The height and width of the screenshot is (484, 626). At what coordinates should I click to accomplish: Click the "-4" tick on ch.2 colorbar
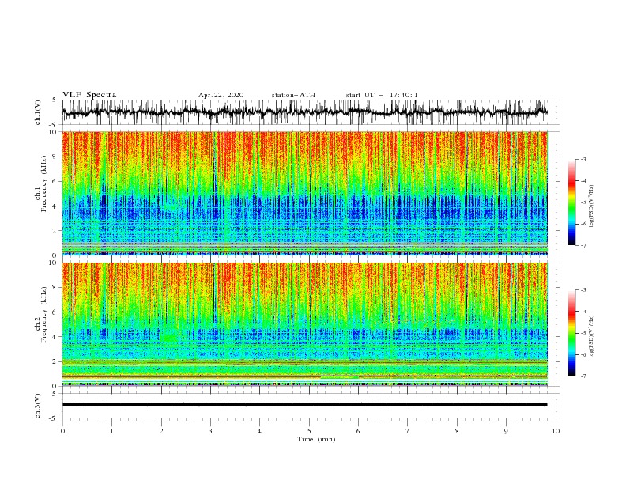click(x=583, y=312)
